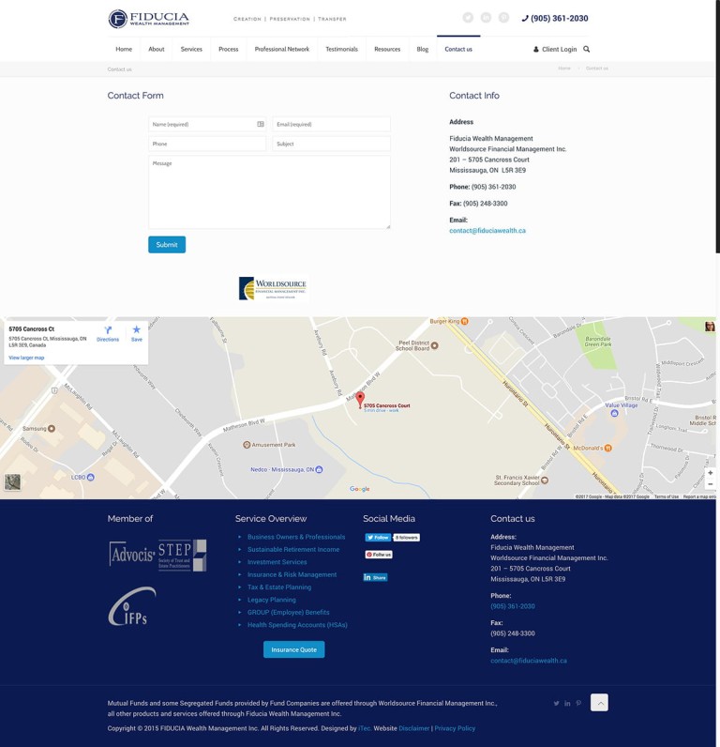Open the Testimonials menu item
720x747 pixels.
(x=341, y=49)
